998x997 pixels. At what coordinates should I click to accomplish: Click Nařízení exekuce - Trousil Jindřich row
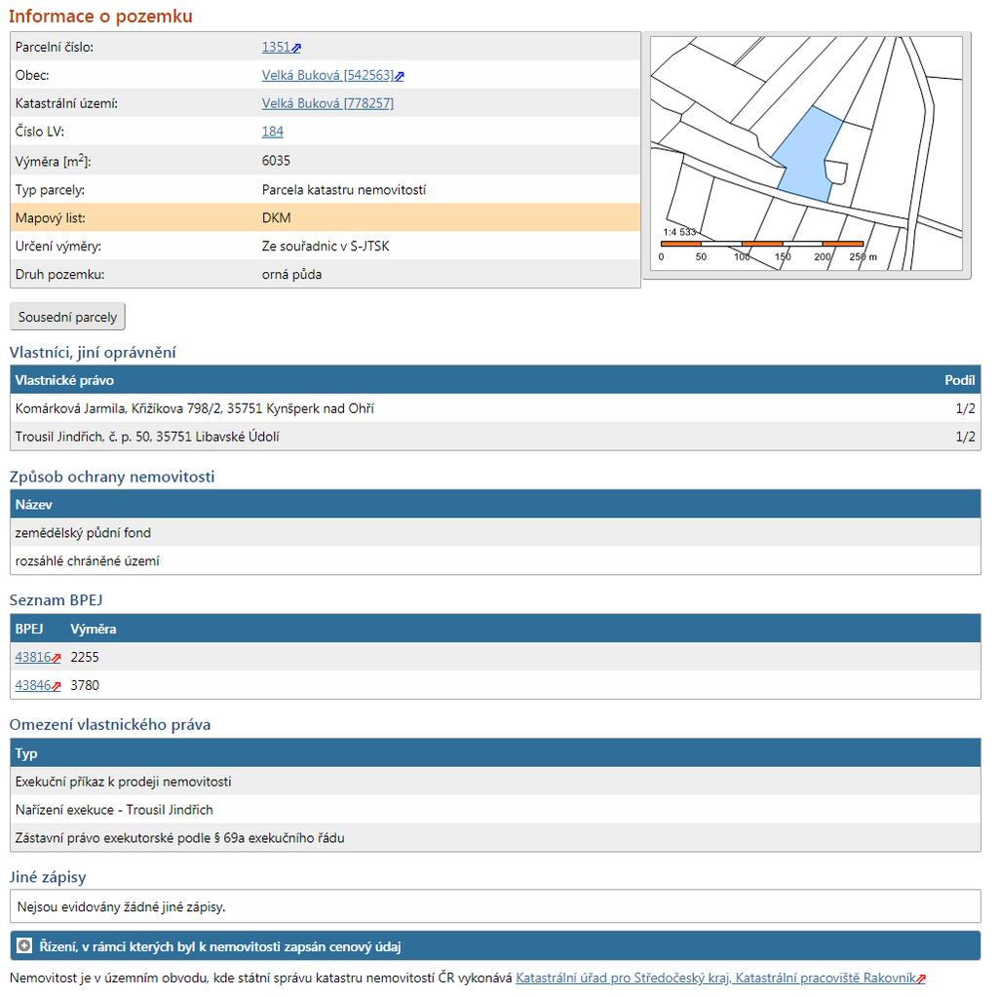(x=495, y=809)
